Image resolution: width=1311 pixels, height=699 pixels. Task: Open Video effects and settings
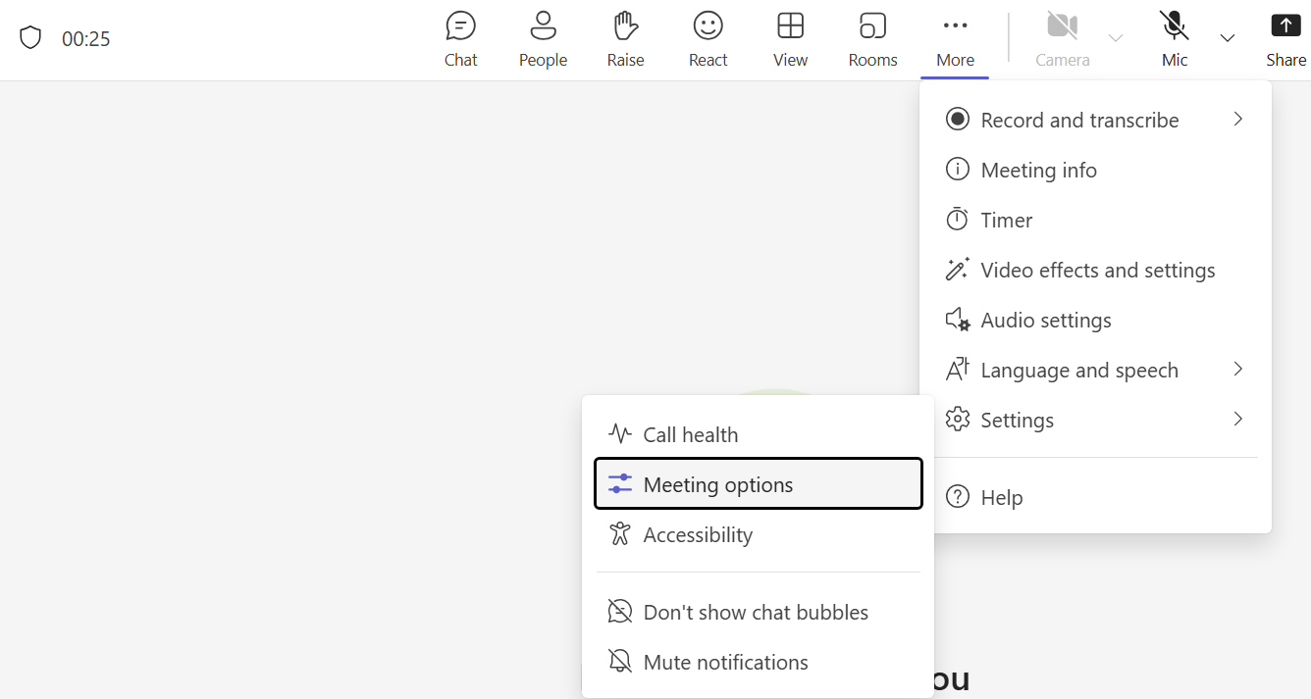[1095, 270]
